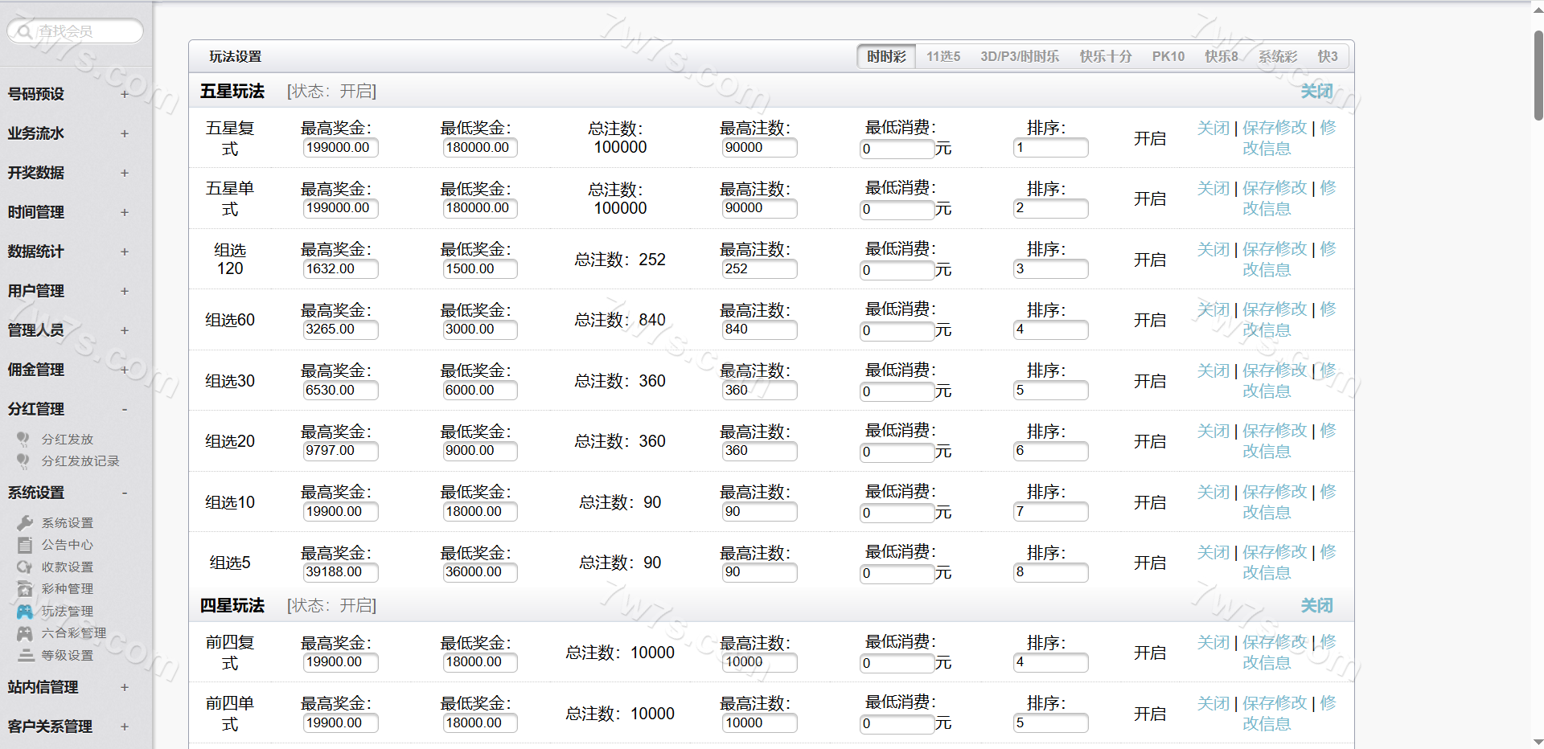Click the wrench icon beside 系统设置
This screenshot has width=1544, height=749.
pyautogui.click(x=25, y=523)
